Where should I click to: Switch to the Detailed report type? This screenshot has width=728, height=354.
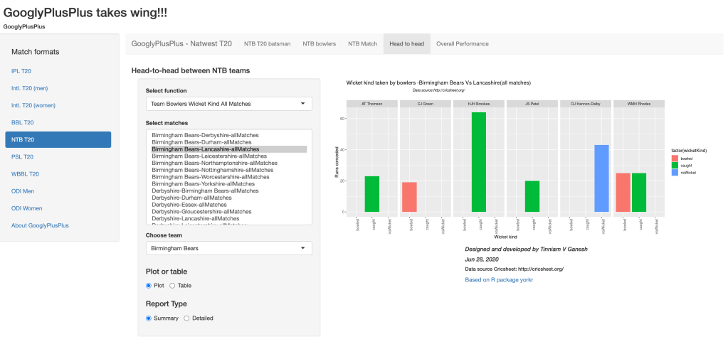186,318
